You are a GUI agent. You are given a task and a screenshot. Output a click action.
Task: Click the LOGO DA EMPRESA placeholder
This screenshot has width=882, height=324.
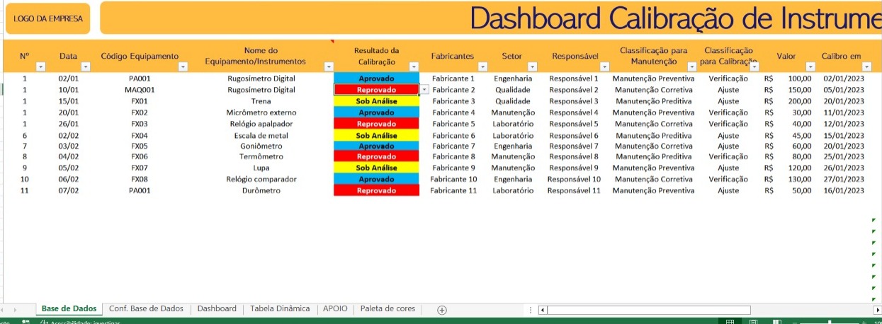[48, 19]
